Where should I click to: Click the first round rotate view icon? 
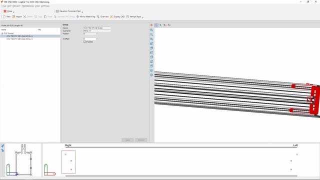pos(151,70)
